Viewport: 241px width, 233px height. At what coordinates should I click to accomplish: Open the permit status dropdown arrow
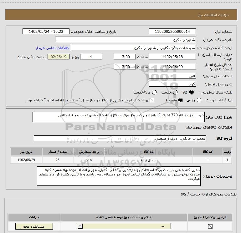[80, 226]
